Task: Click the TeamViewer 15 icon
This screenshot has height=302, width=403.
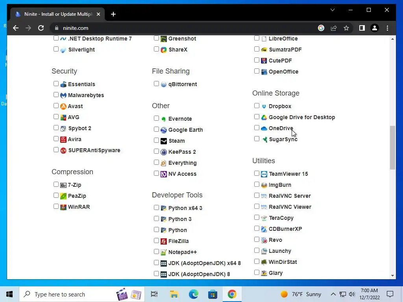Action: [264, 174]
